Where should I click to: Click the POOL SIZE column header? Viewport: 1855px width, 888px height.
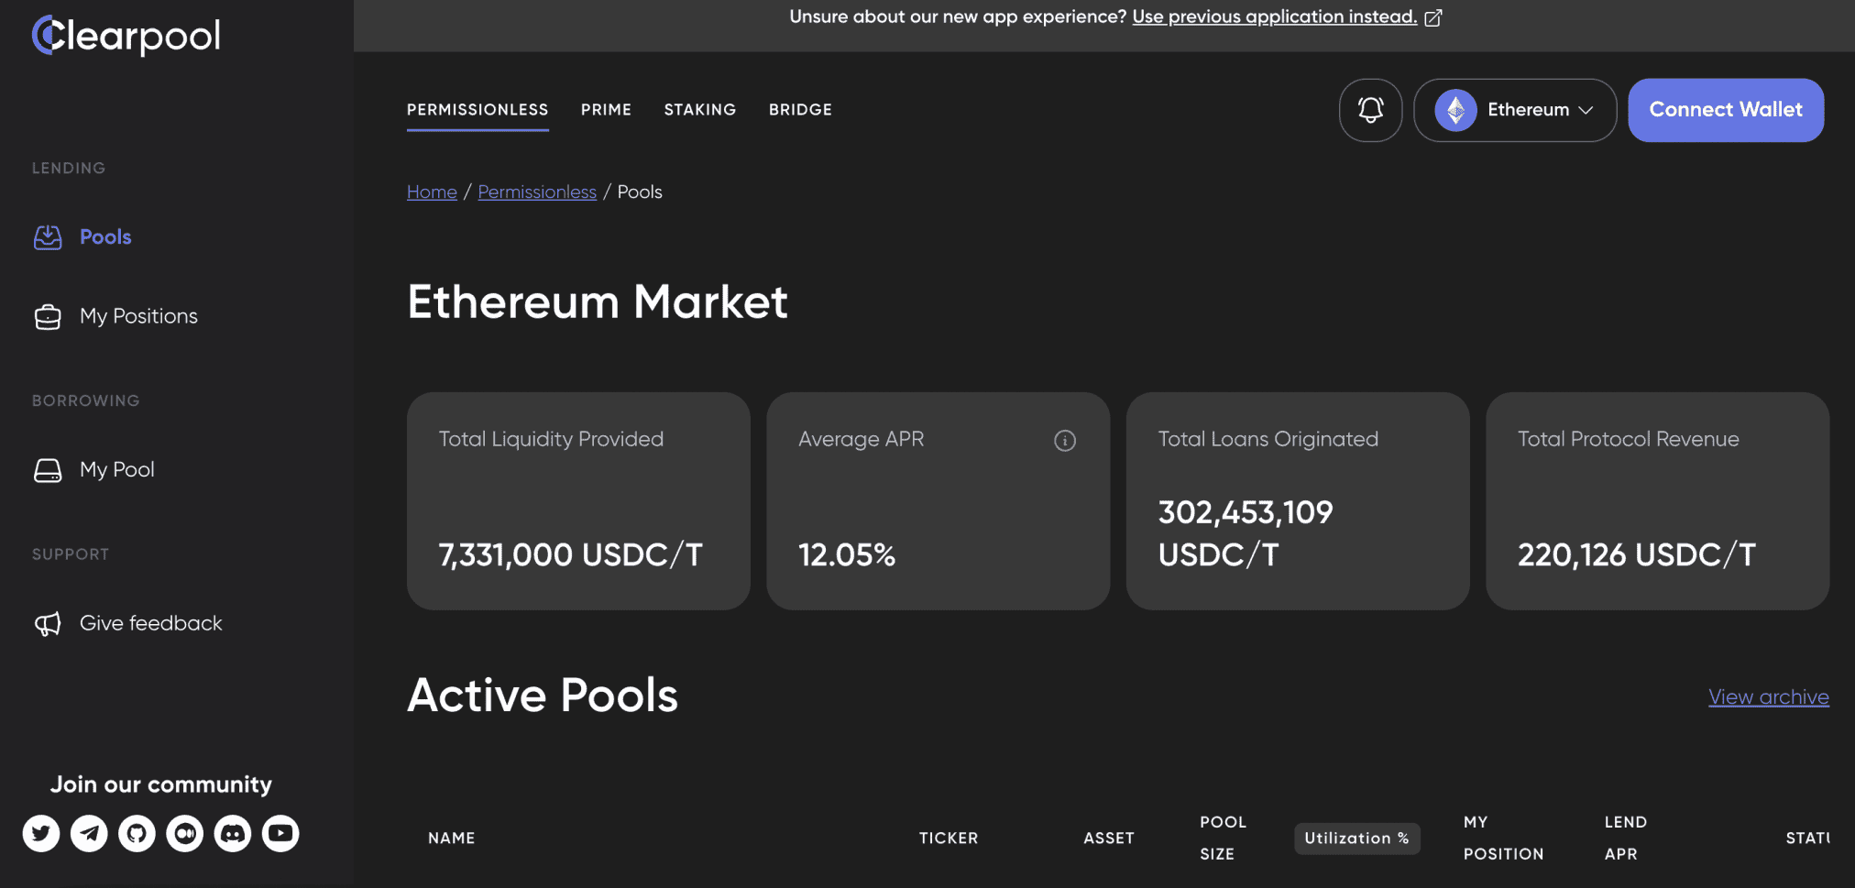(1224, 838)
